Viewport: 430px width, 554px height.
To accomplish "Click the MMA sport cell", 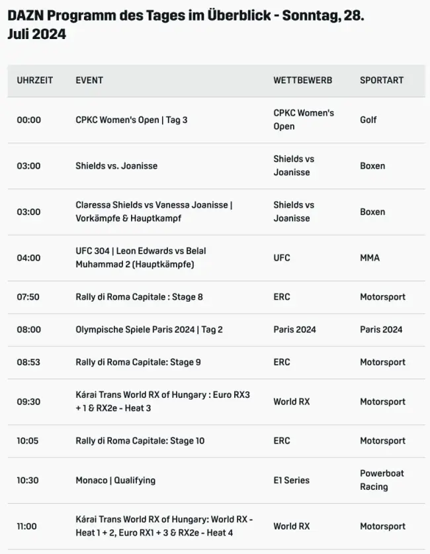I will tap(370, 257).
